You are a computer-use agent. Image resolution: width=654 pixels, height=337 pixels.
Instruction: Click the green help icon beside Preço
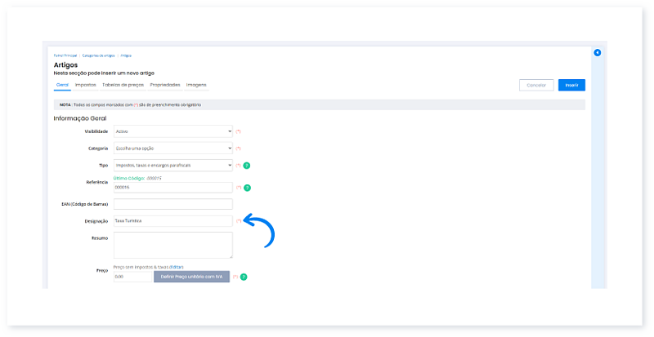click(244, 277)
